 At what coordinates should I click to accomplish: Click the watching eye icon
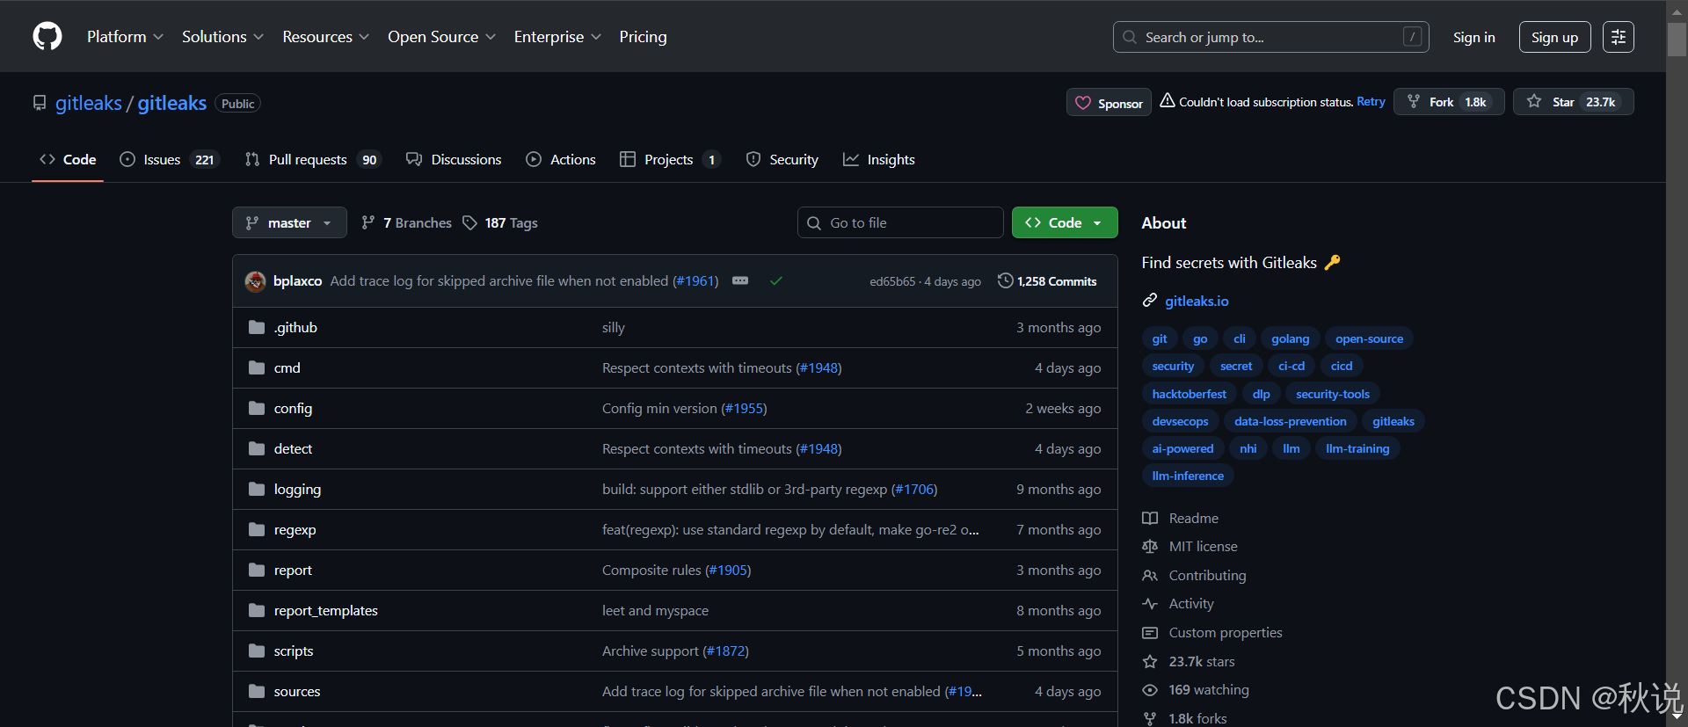[1149, 690]
